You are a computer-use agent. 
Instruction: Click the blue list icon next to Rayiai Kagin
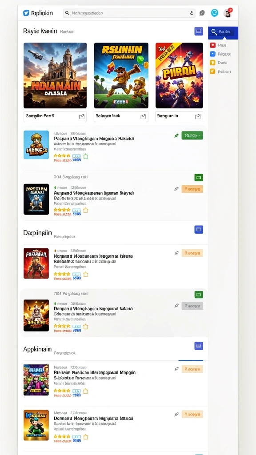[x=199, y=32]
